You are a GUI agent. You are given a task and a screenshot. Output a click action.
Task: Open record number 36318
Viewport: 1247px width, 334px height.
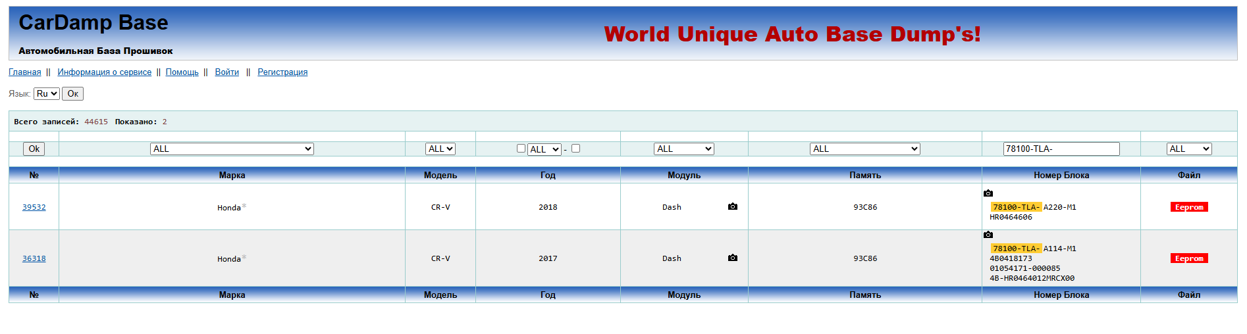(34, 258)
